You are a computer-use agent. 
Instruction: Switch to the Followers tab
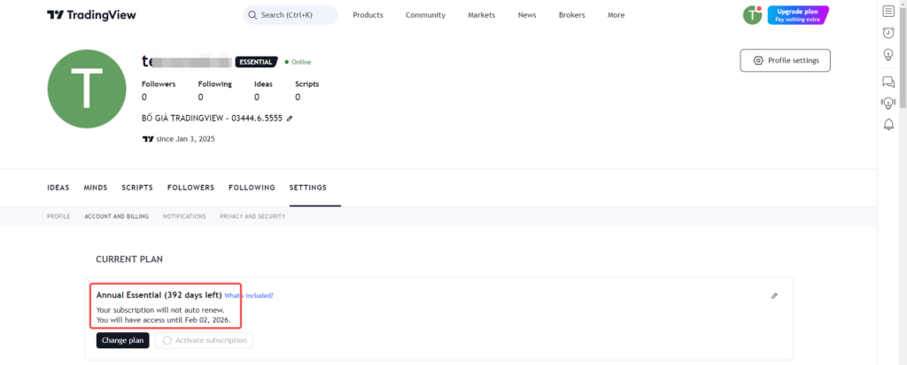191,188
